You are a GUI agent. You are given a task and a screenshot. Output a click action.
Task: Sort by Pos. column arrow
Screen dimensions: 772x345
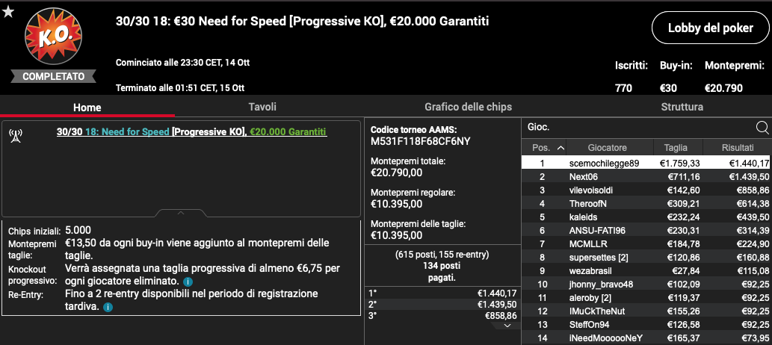(x=561, y=148)
